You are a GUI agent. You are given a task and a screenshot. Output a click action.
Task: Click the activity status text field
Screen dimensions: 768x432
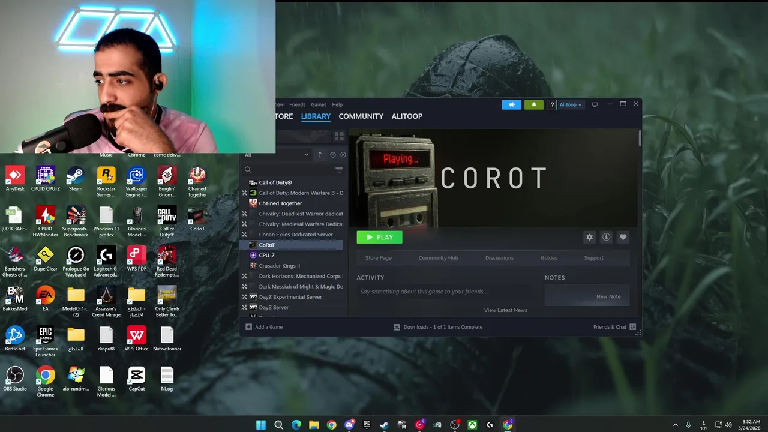[443, 292]
